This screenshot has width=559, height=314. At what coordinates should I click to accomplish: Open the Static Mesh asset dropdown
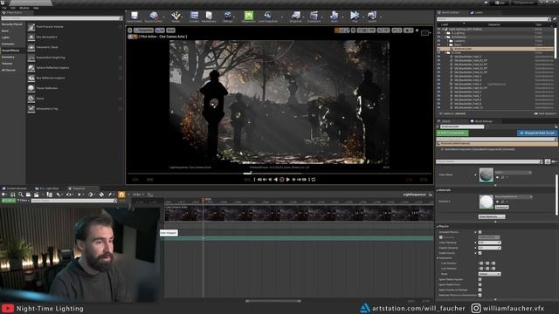(x=513, y=173)
